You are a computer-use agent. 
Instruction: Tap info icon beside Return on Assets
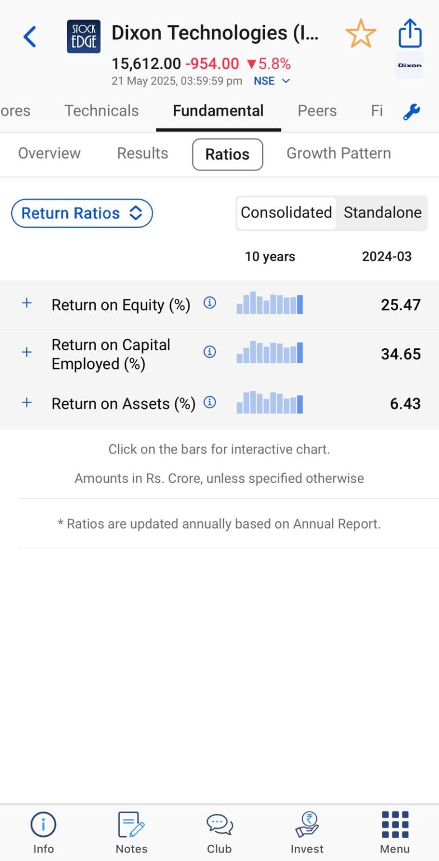pos(210,402)
